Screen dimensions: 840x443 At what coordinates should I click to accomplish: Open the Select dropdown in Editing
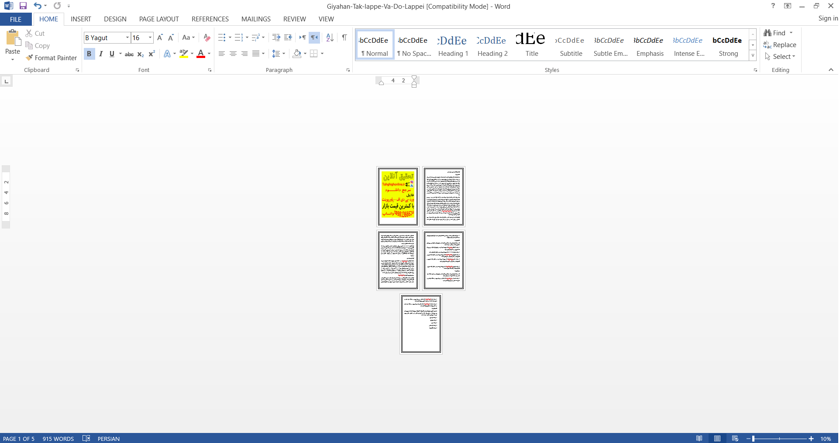[x=780, y=56]
